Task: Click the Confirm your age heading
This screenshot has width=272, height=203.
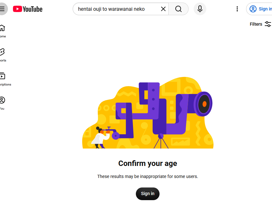Action: [x=148, y=163]
